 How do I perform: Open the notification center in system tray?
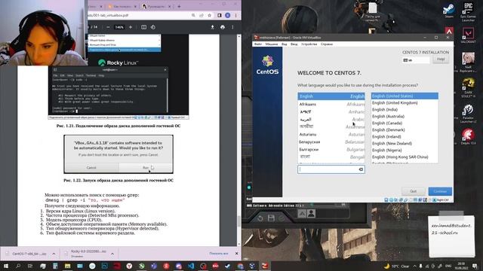click(475, 266)
